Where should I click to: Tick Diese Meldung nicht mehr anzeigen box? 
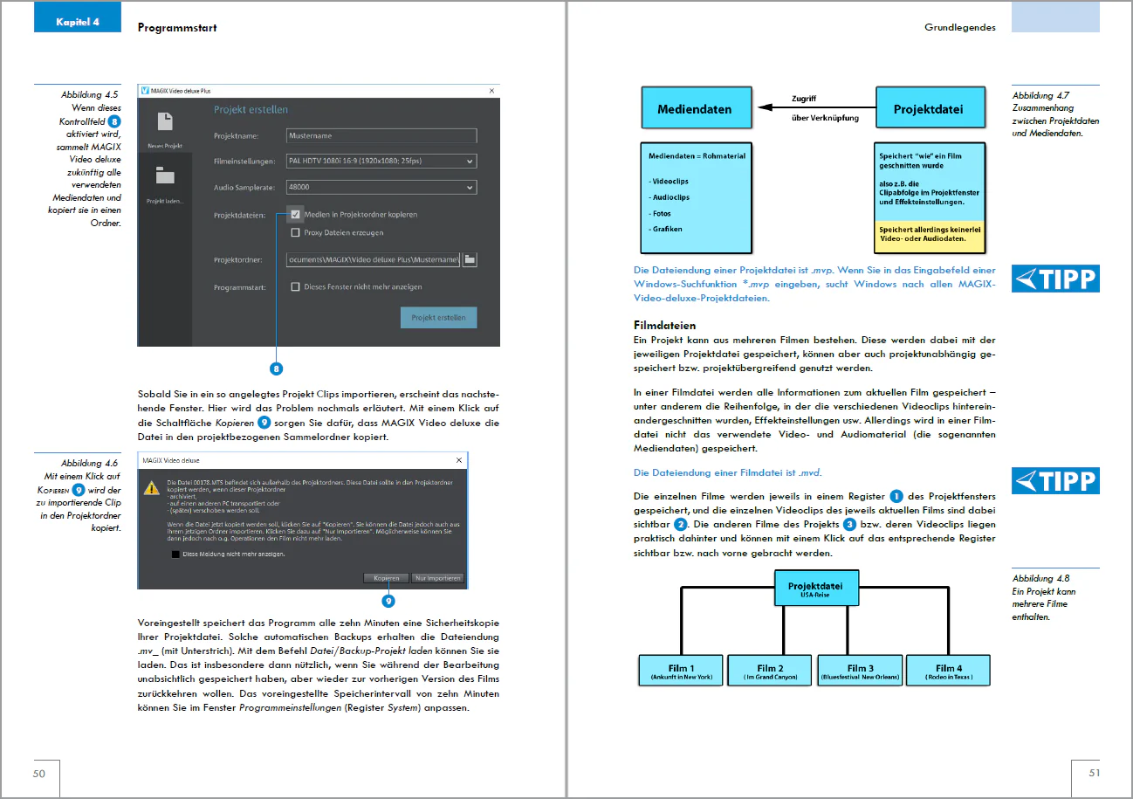click(176, 554)
